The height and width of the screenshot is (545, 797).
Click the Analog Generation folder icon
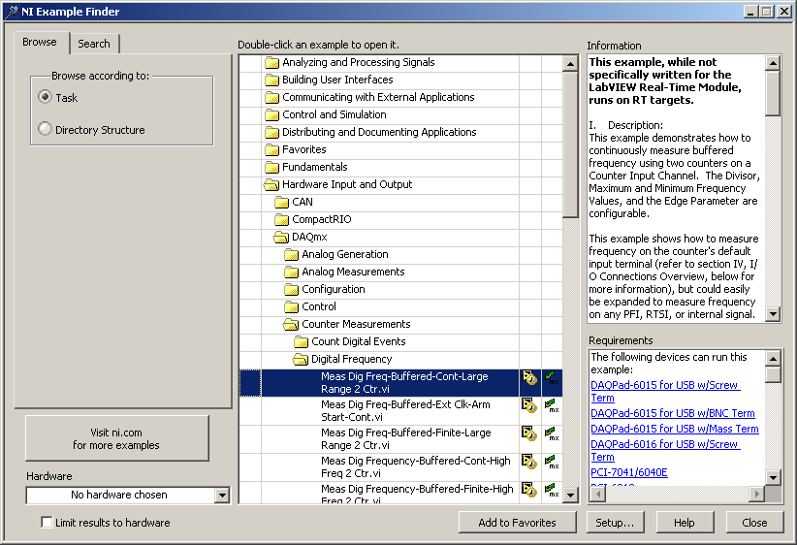click(291, 254)
